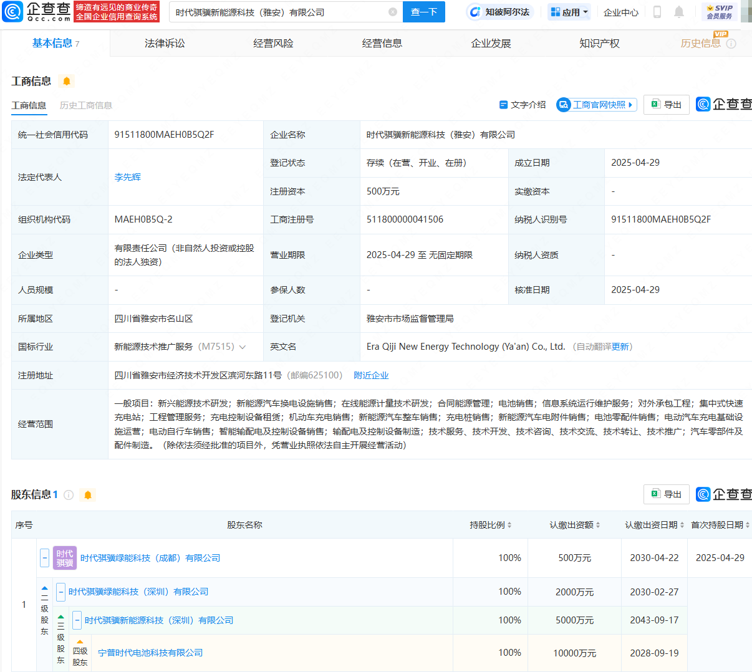Select organization code MAEH0B5Q-2
Viewport: 752px width, 672px height.
[x=143, y=219]
